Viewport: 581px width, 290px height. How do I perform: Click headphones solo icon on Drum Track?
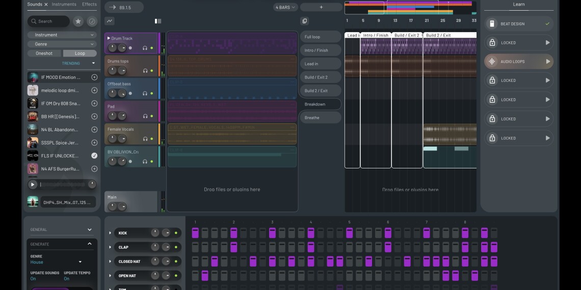(x=145, y=48)
